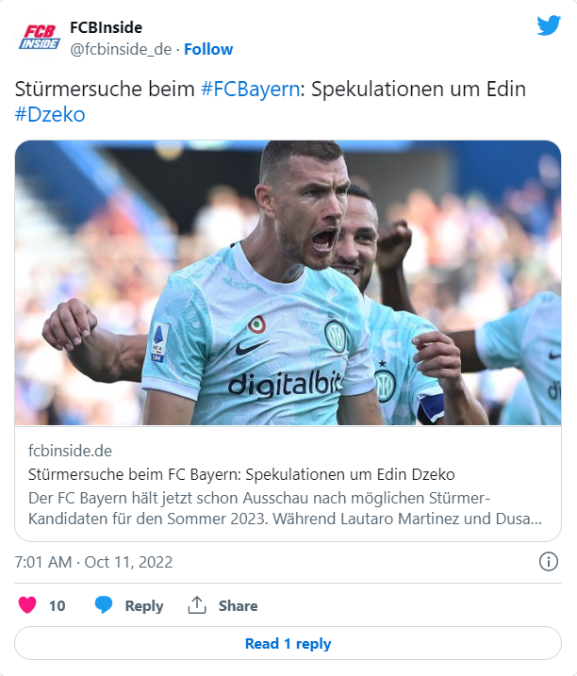The image size is (577, 676).
Task: Click the Twitter bird logo
Action: pos(549,25)
